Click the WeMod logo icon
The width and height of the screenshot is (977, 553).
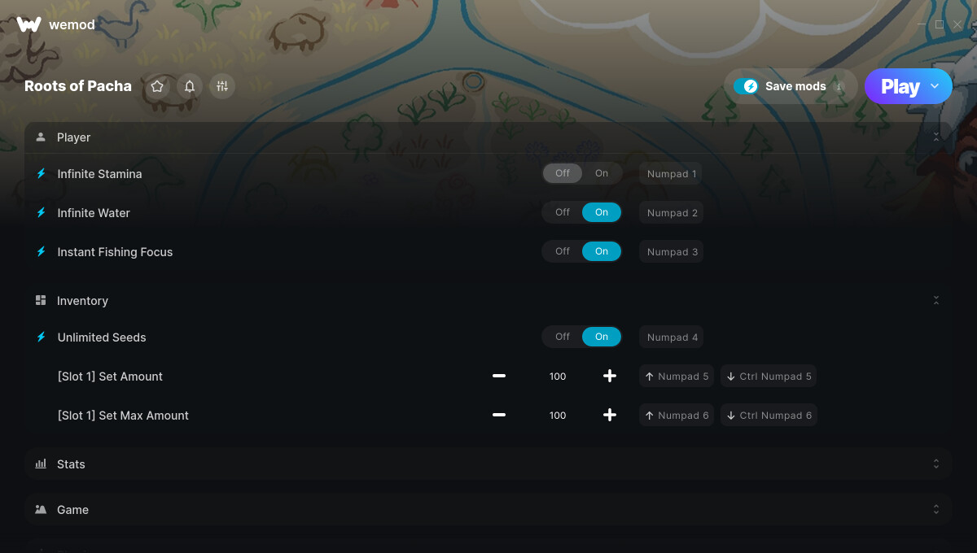point(28,24)
